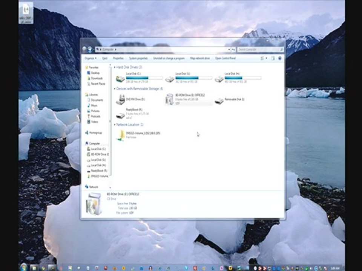362x271 pixels.
Task: Collapse Devices with Removable Storage group
Action: [115, 89]
